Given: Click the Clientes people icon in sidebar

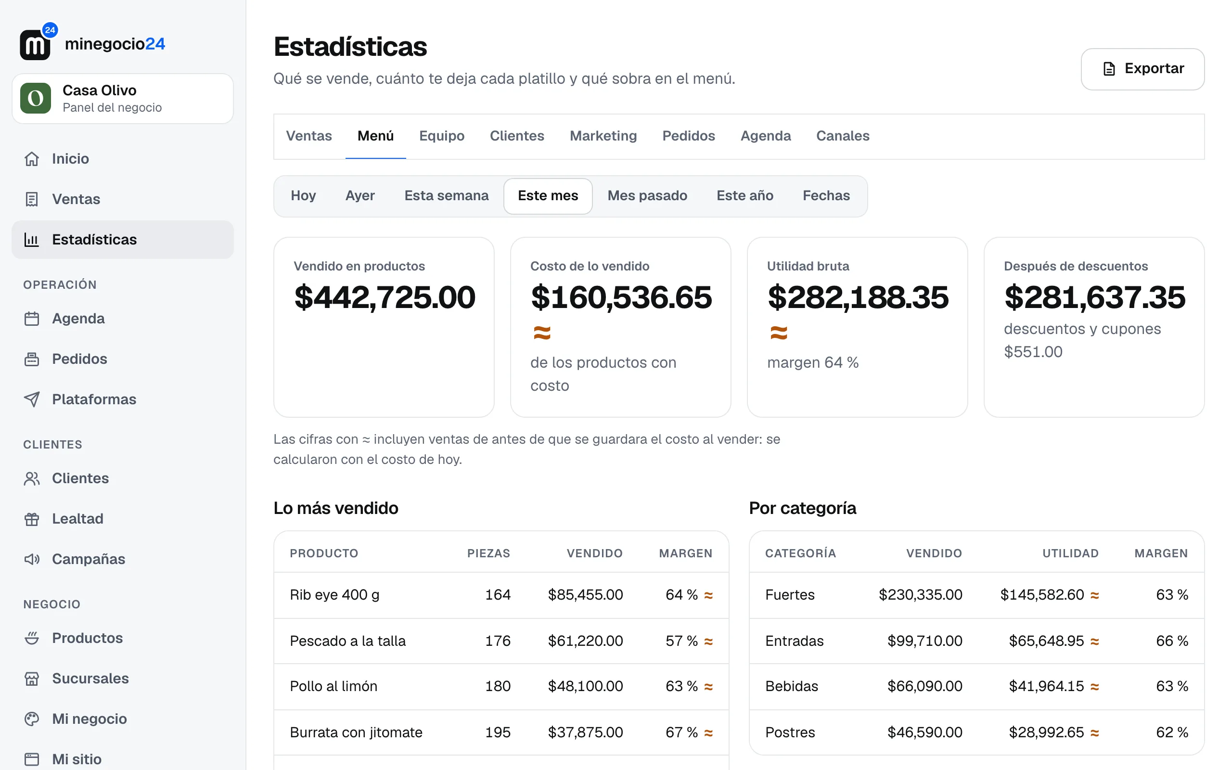Looking at the screenshot, I should click(x=32, y=478).
